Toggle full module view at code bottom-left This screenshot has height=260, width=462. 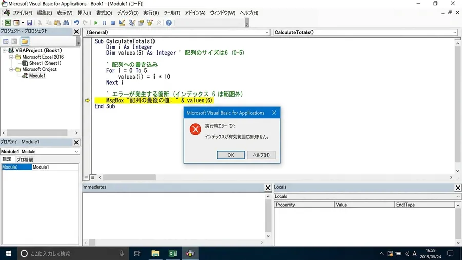tap(93, 177)
